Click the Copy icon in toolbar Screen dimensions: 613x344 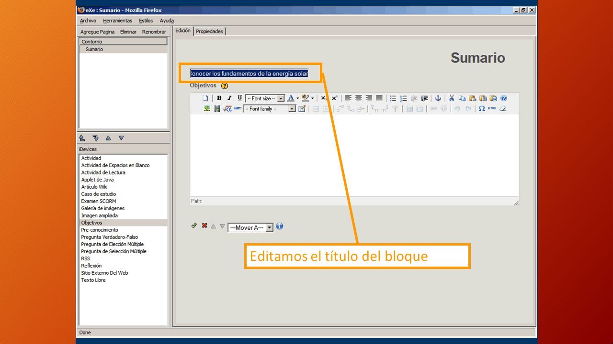[x=462, y=98]
